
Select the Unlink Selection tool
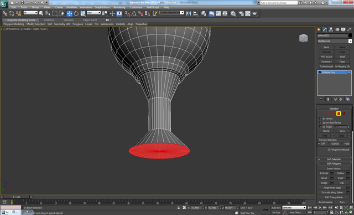12,13
